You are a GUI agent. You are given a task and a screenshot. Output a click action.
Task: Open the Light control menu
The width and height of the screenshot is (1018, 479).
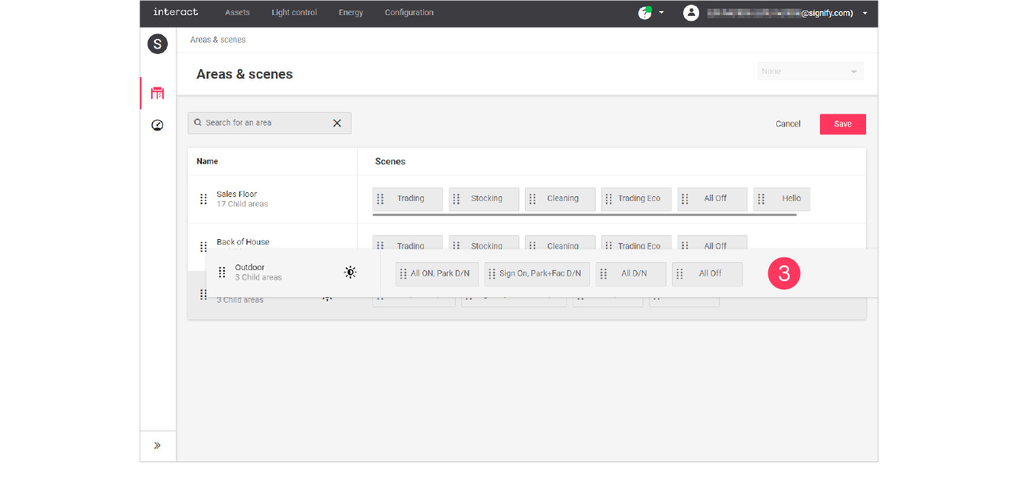pyautogui.click(x=294, y=13)
